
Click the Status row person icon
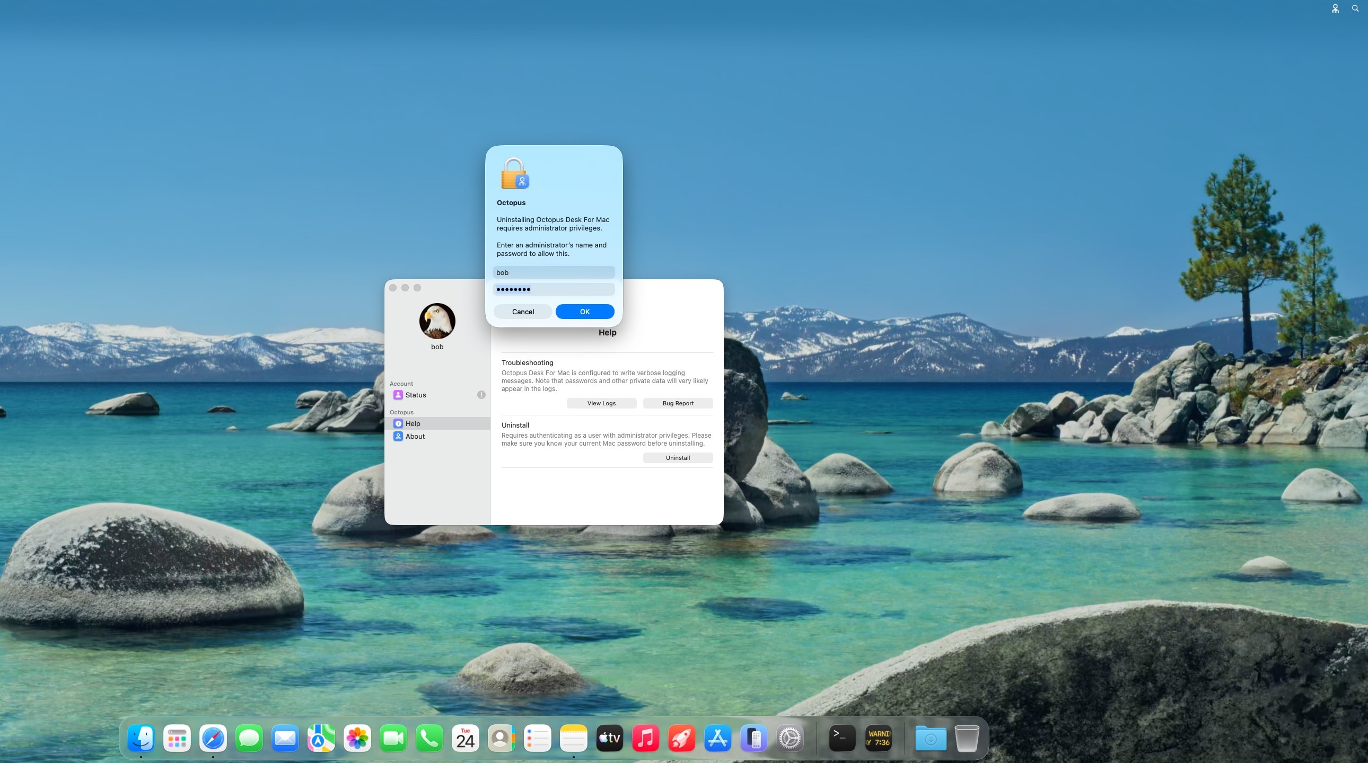coord(398,395)
